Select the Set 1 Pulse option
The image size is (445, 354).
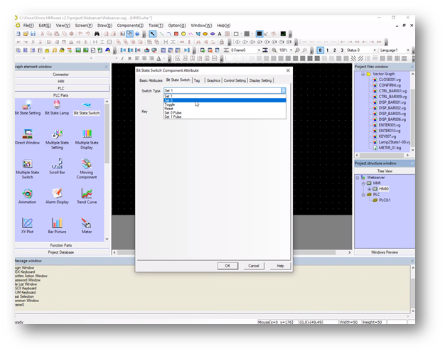[173, 117]
